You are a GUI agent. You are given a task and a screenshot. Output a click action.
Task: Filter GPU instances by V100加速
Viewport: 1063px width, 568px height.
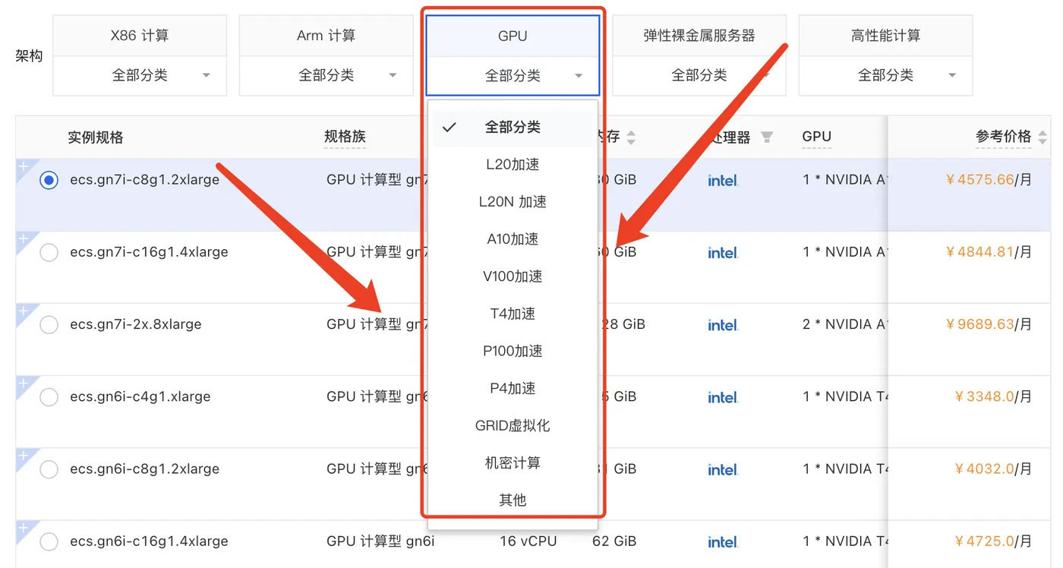[513, 276]
